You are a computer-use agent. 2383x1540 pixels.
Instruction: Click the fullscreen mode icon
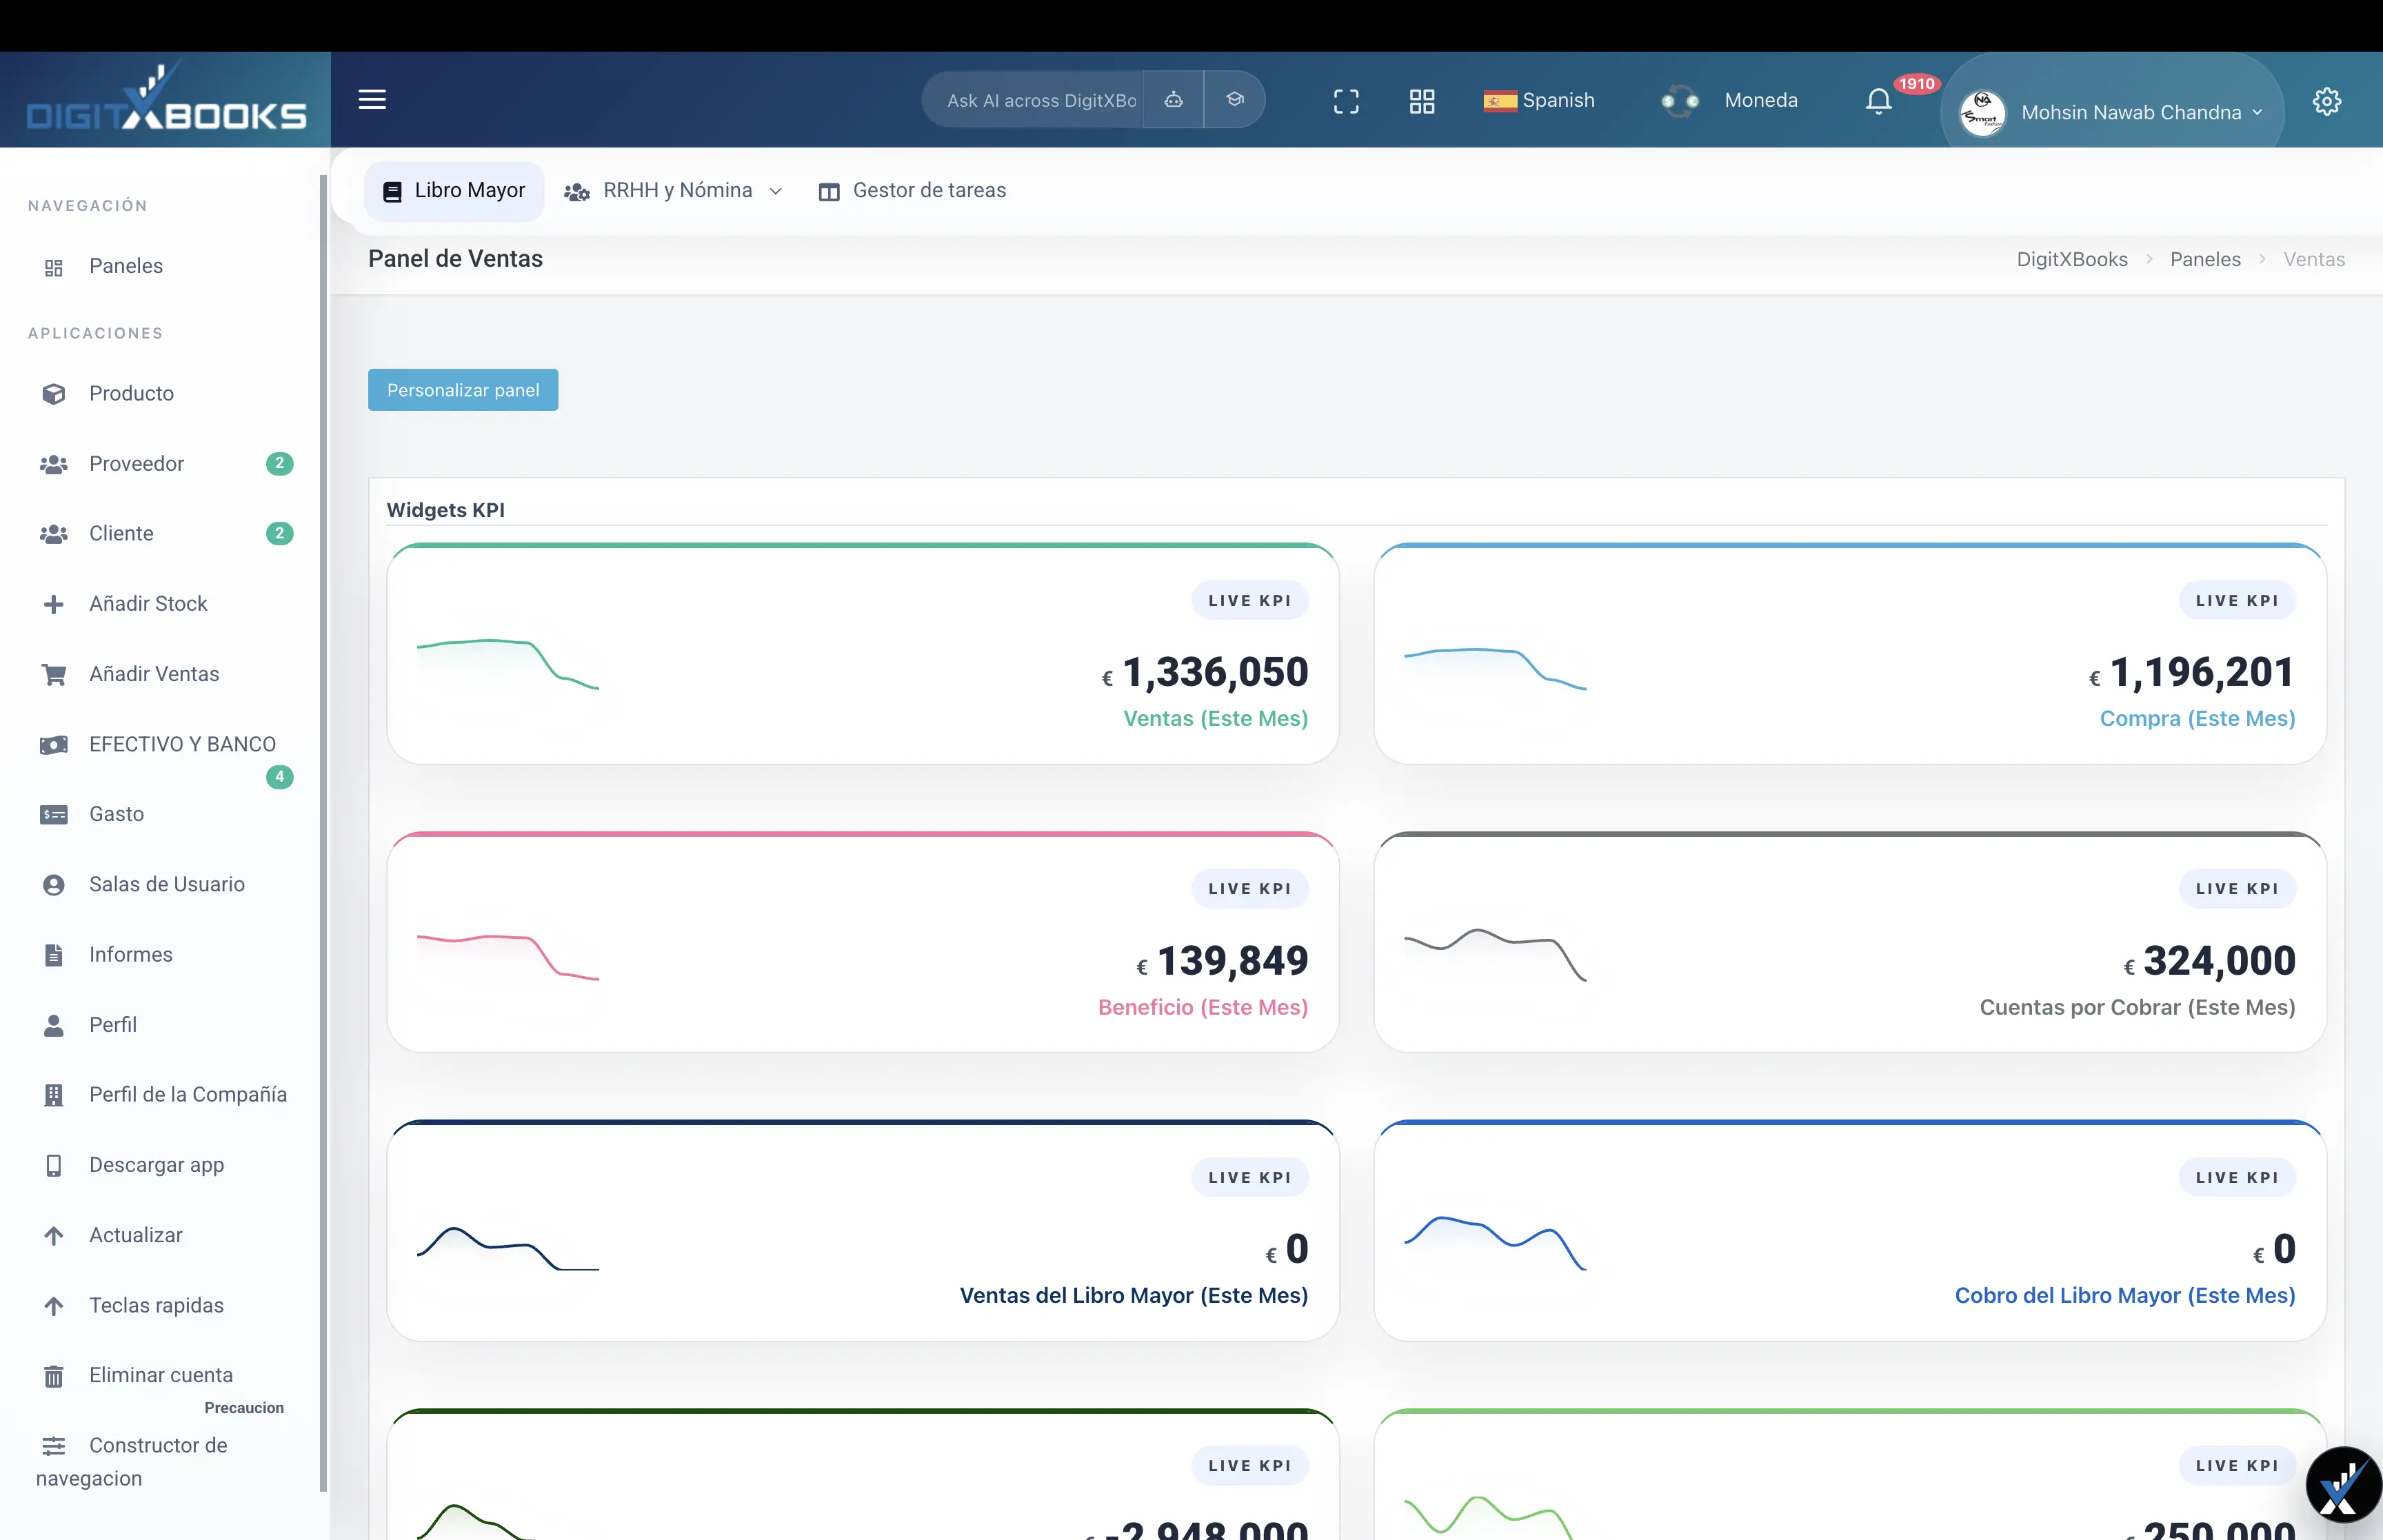click(1345, 100)
